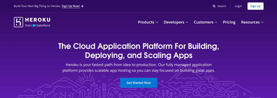Screen dimensions: 277x98
Task: Open the Login link
Action: (238, 6)
